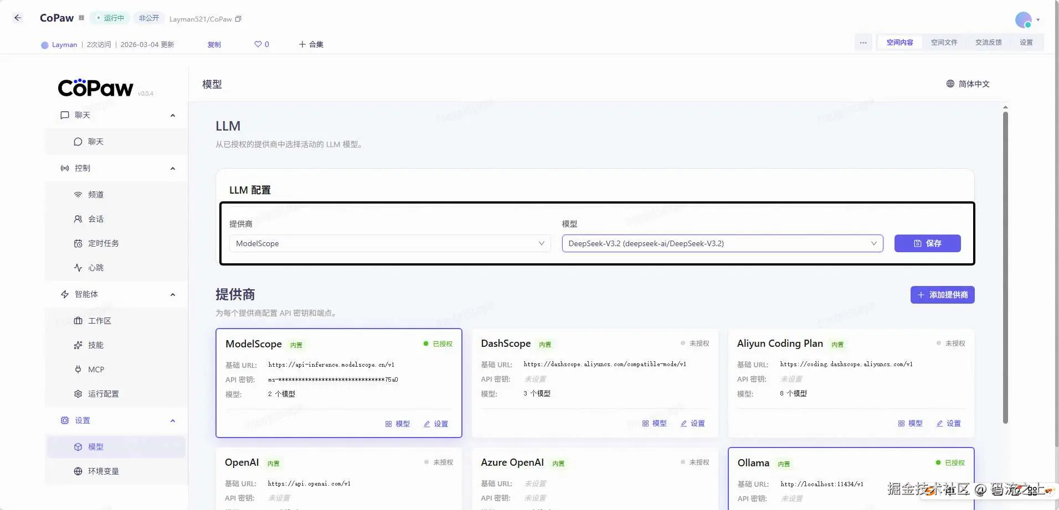Open 模型 list on the Aliyun Coding Plan card

pyautogui.click(x=910, y=423)
